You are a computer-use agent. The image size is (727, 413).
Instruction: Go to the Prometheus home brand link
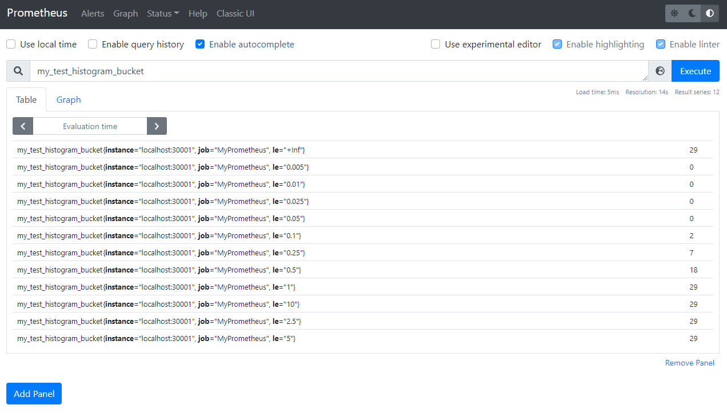pyautogui.click(x=37, y=13)
